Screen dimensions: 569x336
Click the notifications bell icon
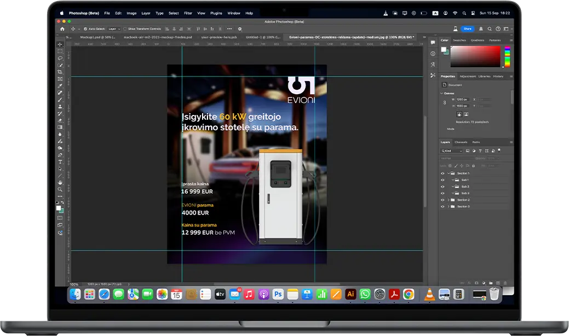tap(481, 28)
